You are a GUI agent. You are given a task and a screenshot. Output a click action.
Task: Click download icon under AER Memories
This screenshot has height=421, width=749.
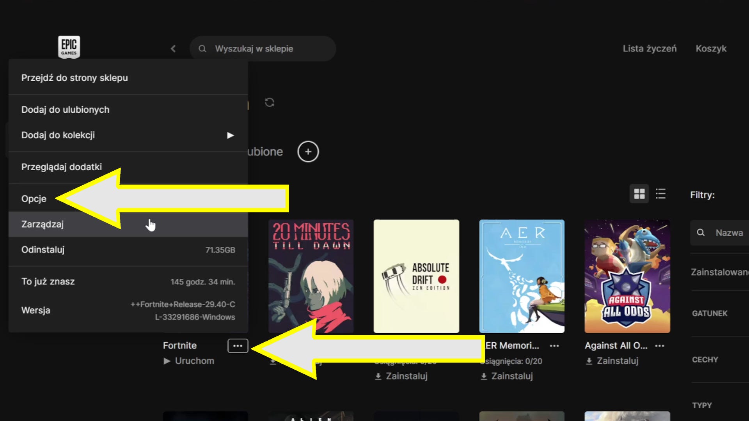(484, 376)
